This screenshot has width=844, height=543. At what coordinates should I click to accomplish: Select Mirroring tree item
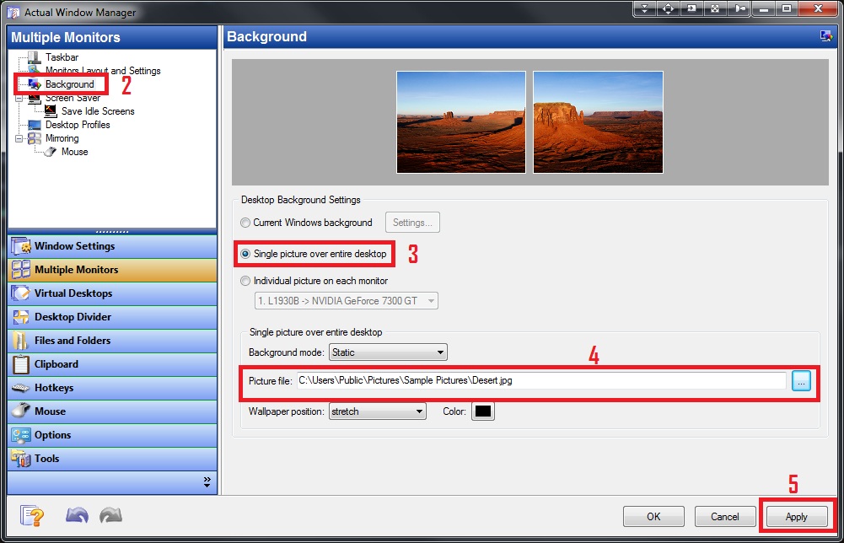pyautogui.click(x=62, y=138)
